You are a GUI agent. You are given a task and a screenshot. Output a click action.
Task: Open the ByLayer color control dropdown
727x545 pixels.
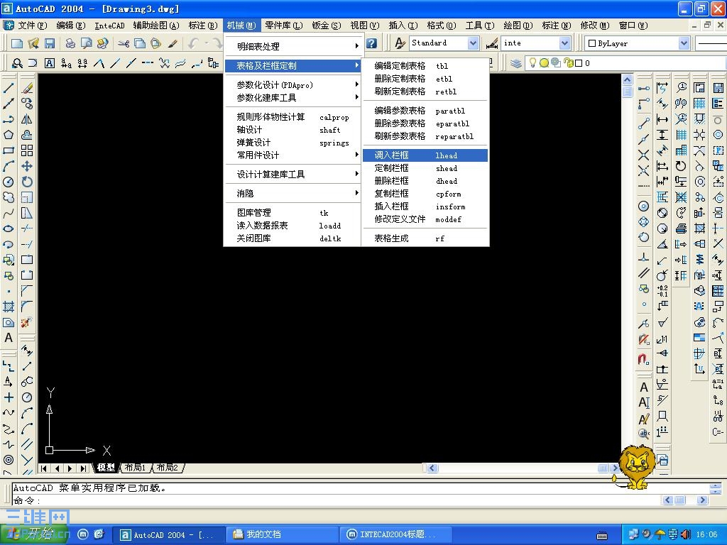coord(684,43)
